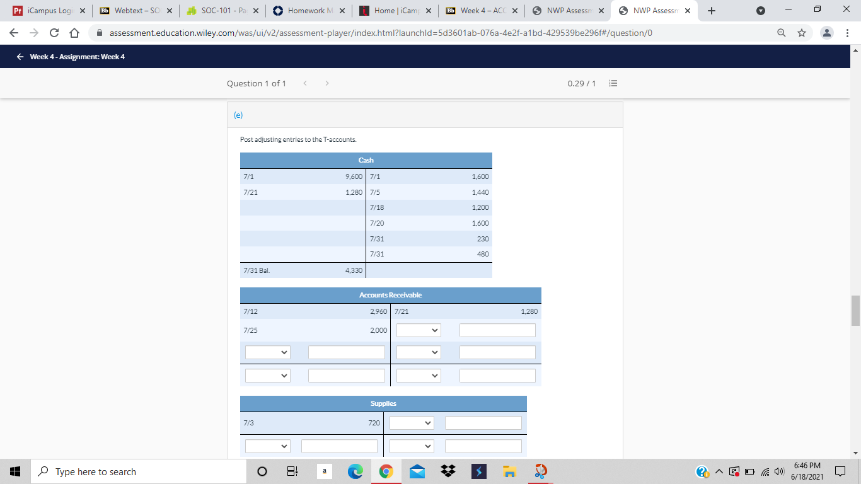The width and height of the screenshot is (861, 484).
Task: Click Supplies balance credit amount field
Action: pos(483,446)
